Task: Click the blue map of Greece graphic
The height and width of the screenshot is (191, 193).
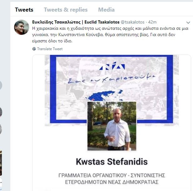Action: pyautogui.click(x=105, y=96)
